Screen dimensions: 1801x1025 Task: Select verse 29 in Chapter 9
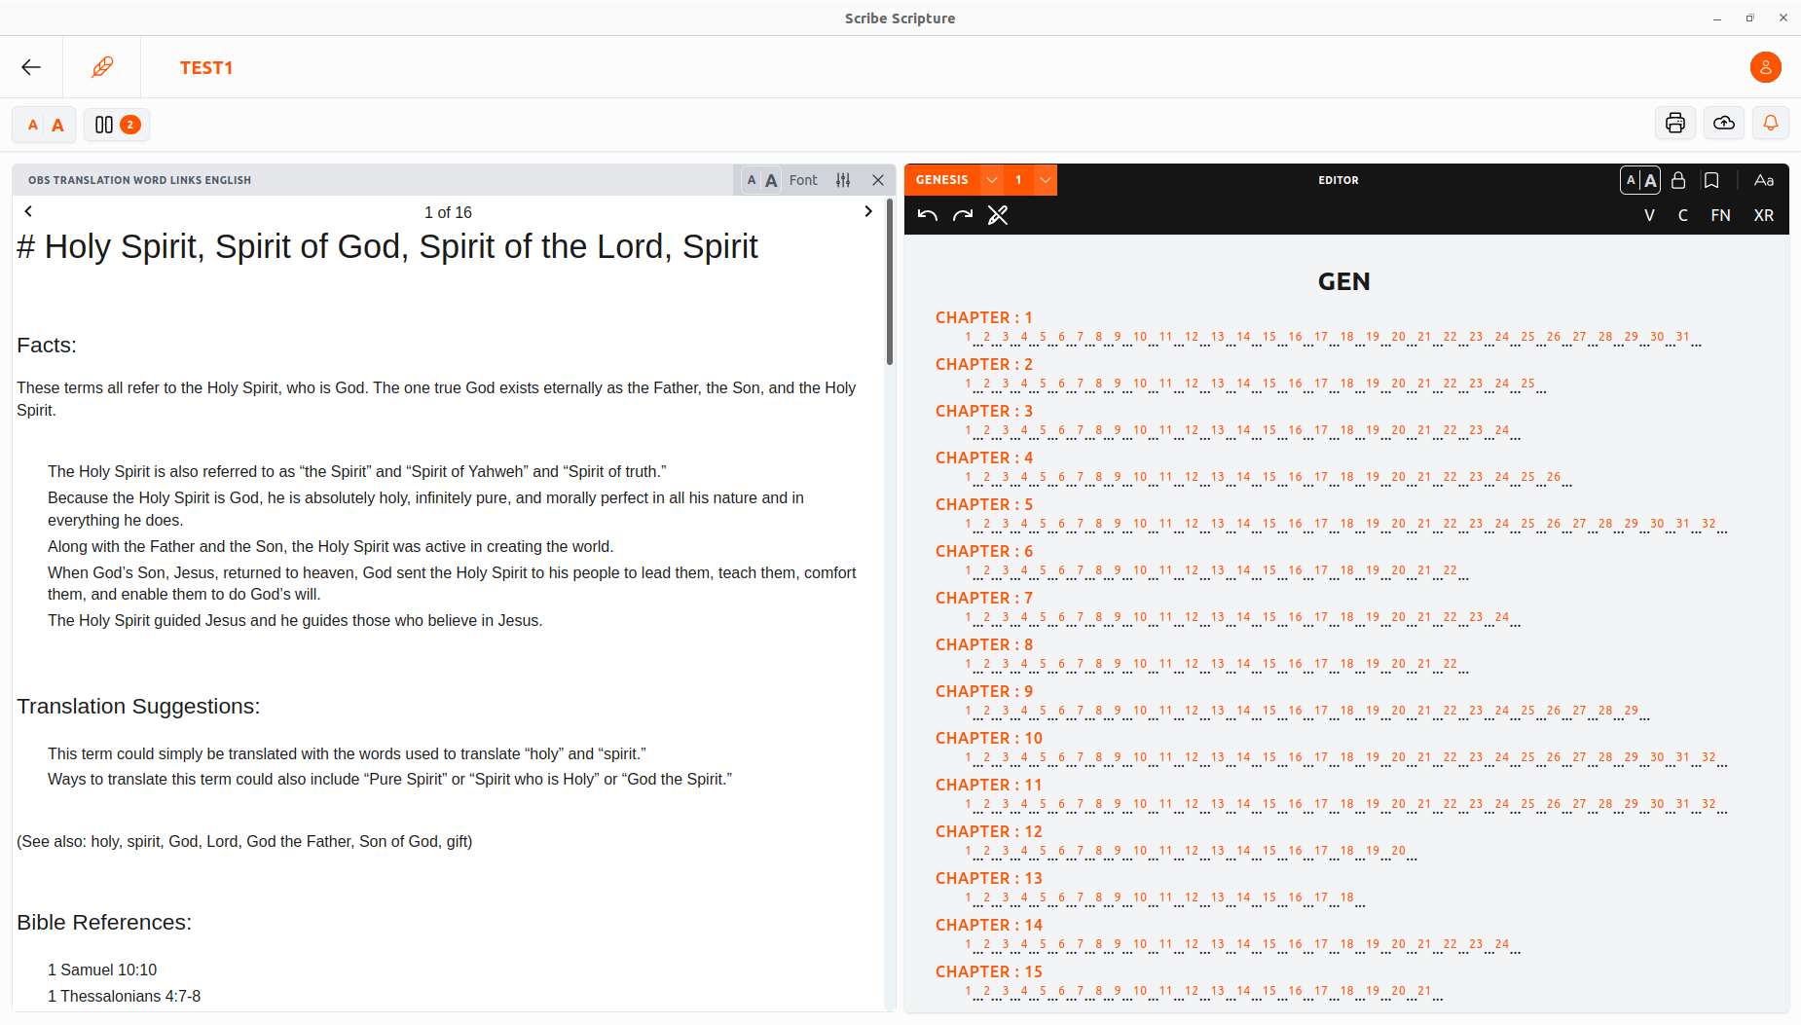(1631, 711)
